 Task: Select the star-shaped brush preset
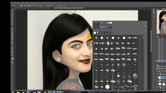(118, 76)
